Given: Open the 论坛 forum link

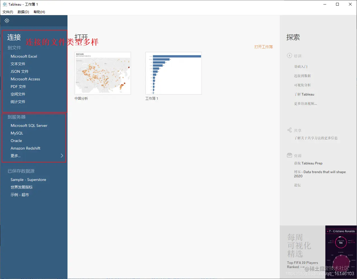Looking at the screenshot, I should [x=297, y=185].
